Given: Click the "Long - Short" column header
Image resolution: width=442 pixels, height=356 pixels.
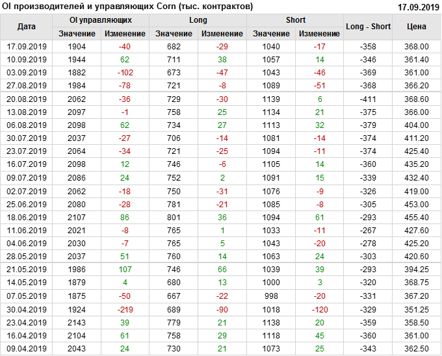Looking at the screenshot, I should tap(369, 27).
